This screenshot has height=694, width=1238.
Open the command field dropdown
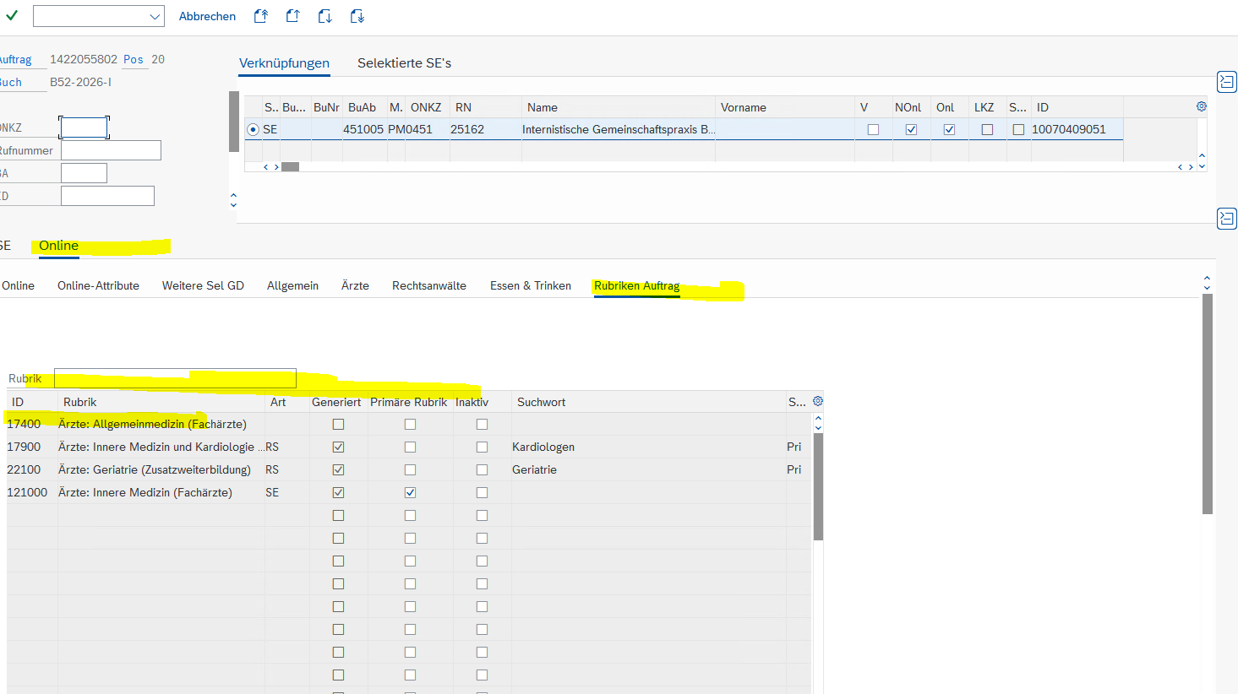pyautogui.click(x=155, y=16)
